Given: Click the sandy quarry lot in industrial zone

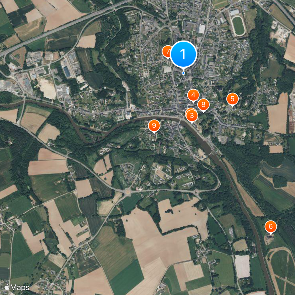Looking at the screenshot, I should pyautogui.click(x=48, y=88).
